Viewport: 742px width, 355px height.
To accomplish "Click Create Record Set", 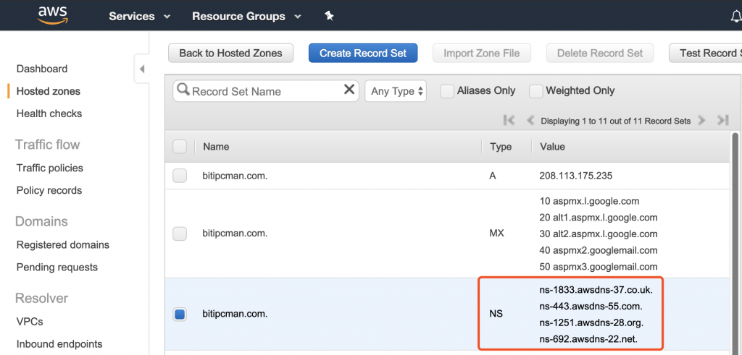I will point(363,54).
